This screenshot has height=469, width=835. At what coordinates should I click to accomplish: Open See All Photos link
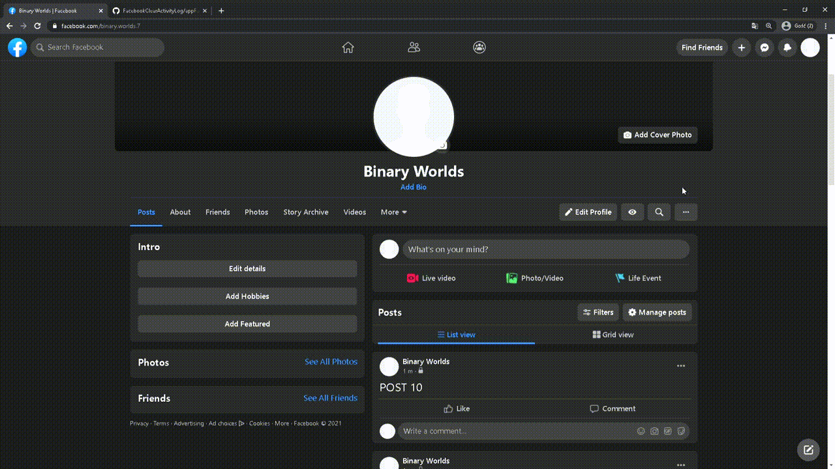(331, 362)
